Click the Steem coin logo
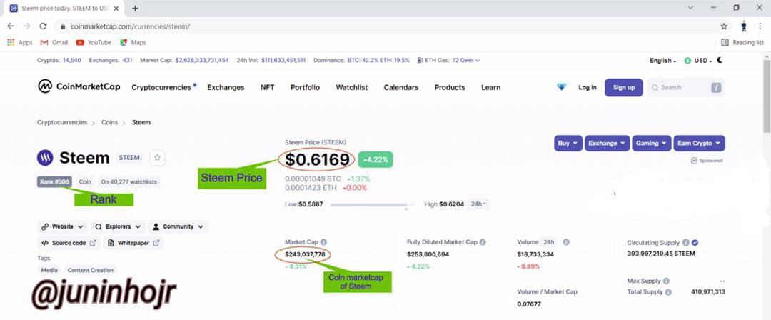Screen dimensions: 771x320 (x=45, y=158)
